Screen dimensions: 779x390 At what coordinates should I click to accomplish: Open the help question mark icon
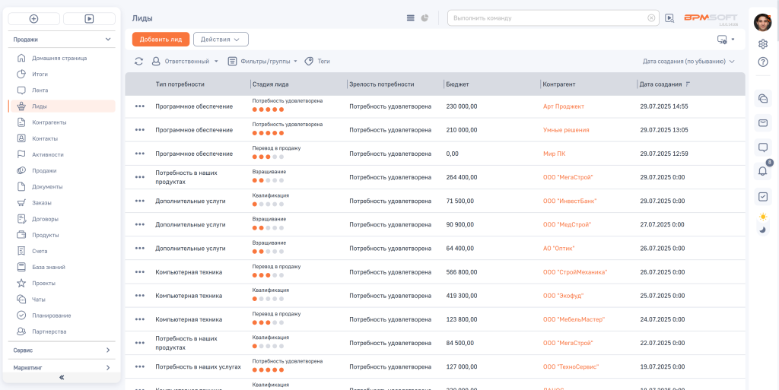(x=762, y=62)
